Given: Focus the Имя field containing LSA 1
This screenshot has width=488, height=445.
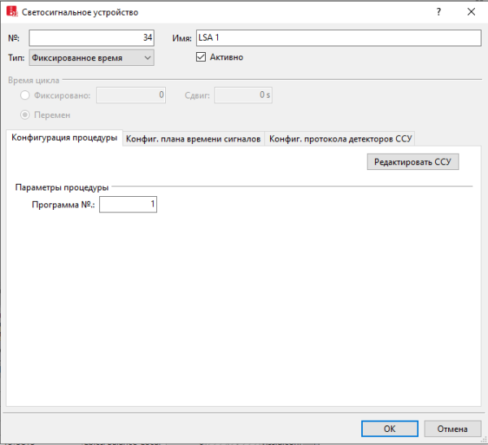Looking at the screenshot, I should tap(338, 38).
